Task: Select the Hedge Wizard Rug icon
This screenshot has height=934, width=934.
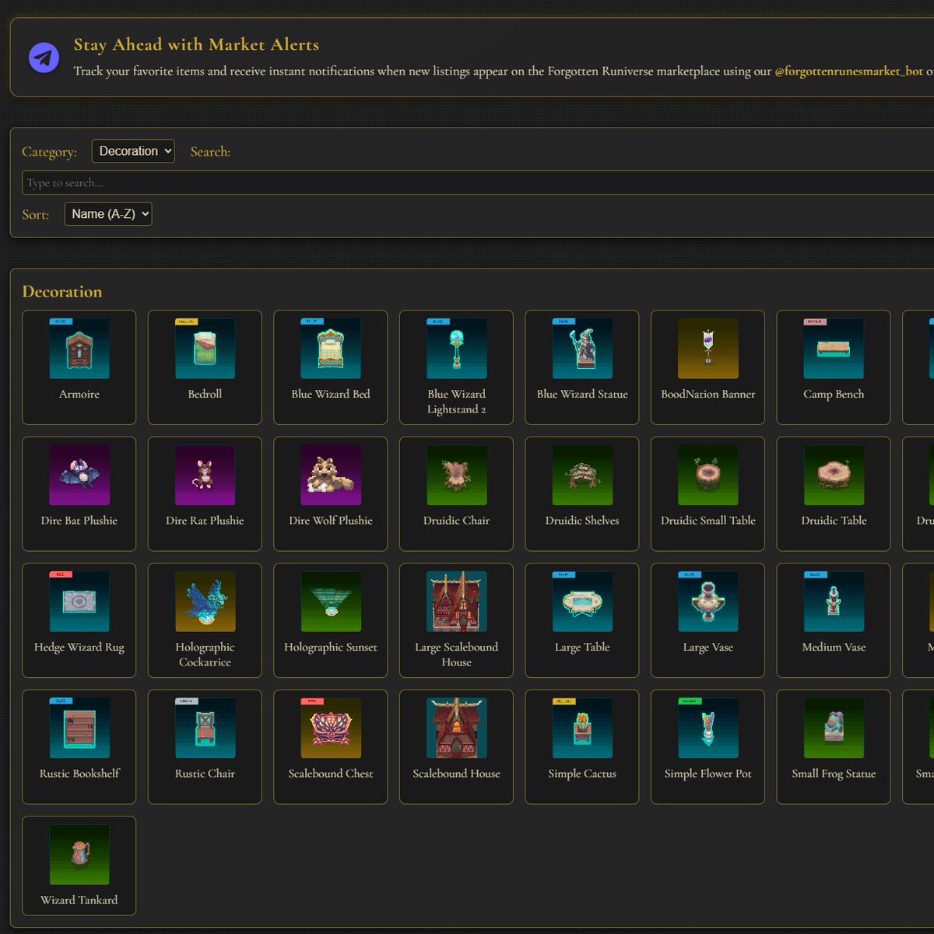Action: click(79, 602)
